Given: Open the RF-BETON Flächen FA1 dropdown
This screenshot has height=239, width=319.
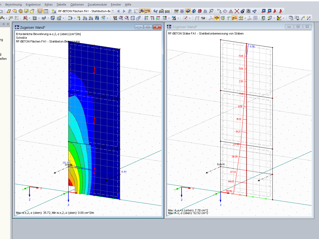Looking at the screenshot, I should (113, 11).
